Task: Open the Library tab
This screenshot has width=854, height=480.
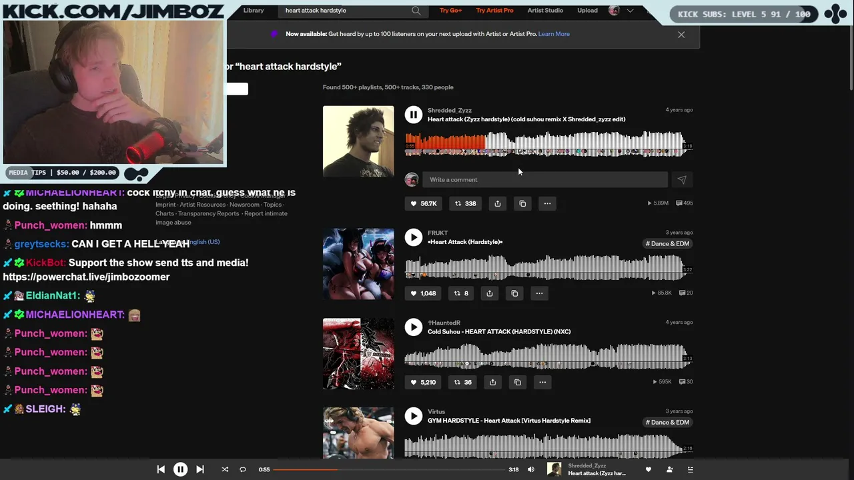Action: coord(254,11)
